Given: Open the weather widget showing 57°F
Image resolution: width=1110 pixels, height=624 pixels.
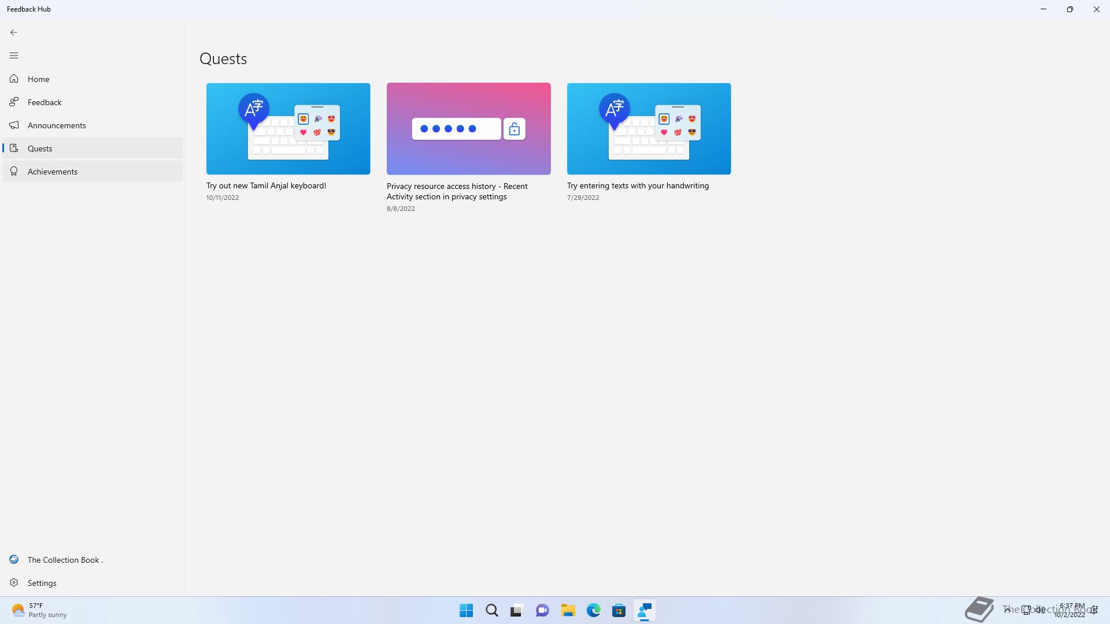Looking at the screenshot, I should [x=39, y=610].
